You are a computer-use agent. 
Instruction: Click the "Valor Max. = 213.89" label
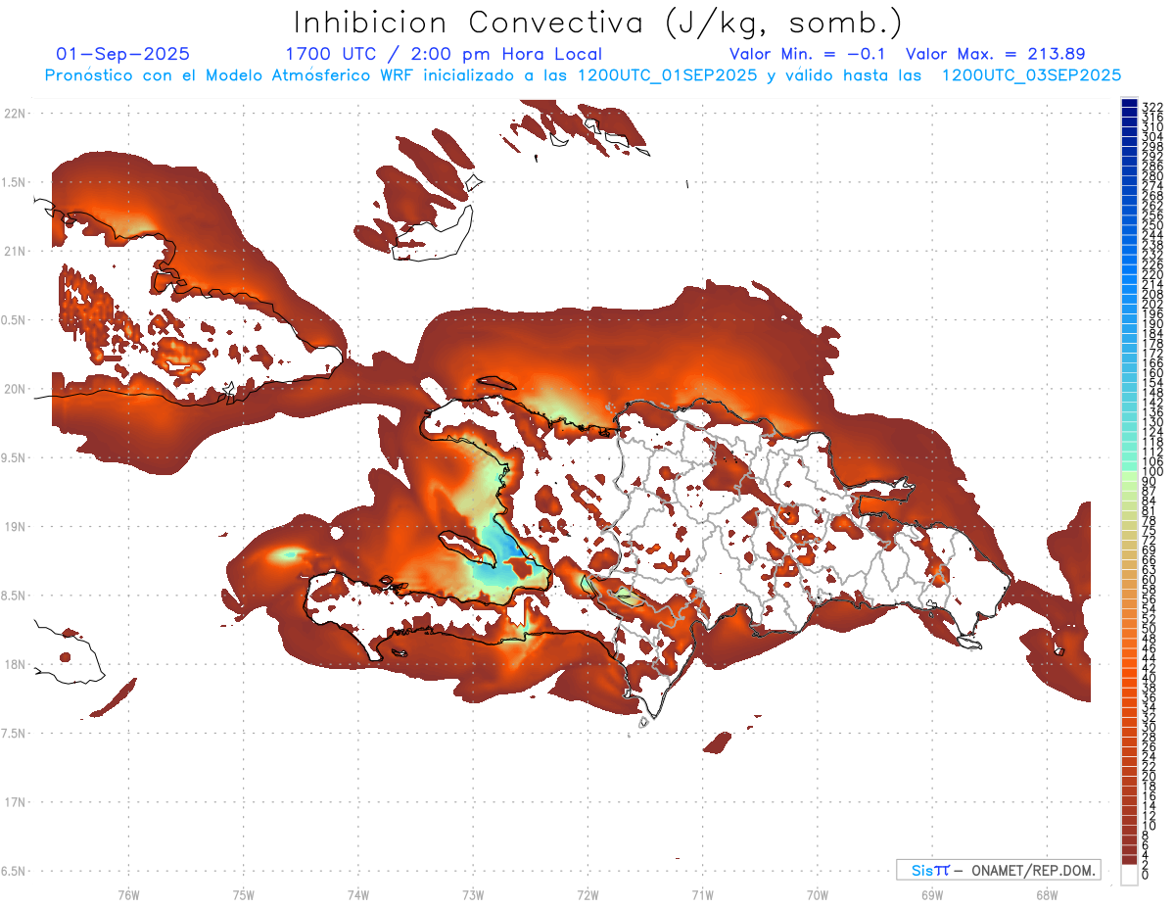[995, 54]
